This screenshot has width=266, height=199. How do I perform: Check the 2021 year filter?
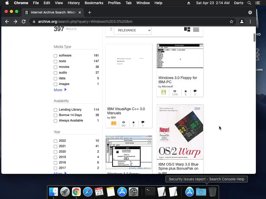pyautogui.click(x=56, y=146)
